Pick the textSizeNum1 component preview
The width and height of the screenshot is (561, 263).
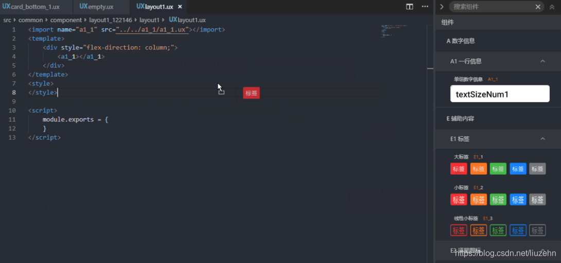(500, 94)
